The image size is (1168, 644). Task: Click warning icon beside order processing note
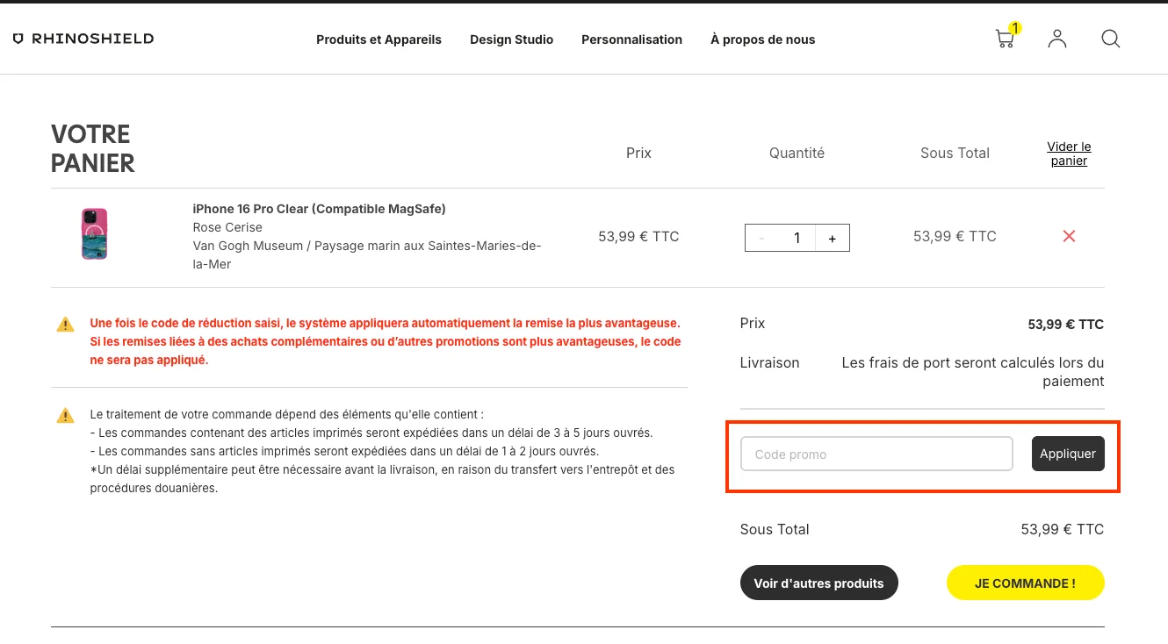(x=65, y=415)
